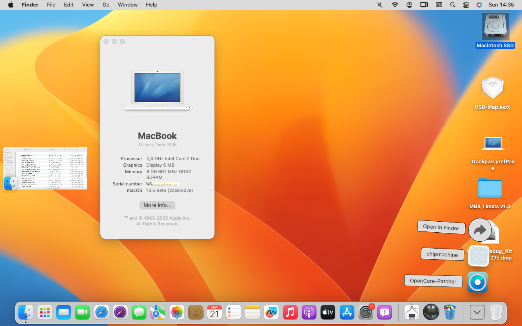Click the MacBook title in About window

click(x=157, y=136)
